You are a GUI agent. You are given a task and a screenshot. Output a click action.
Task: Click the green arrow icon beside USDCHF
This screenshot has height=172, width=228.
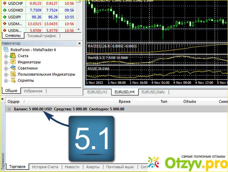click(x=5, y=4)
